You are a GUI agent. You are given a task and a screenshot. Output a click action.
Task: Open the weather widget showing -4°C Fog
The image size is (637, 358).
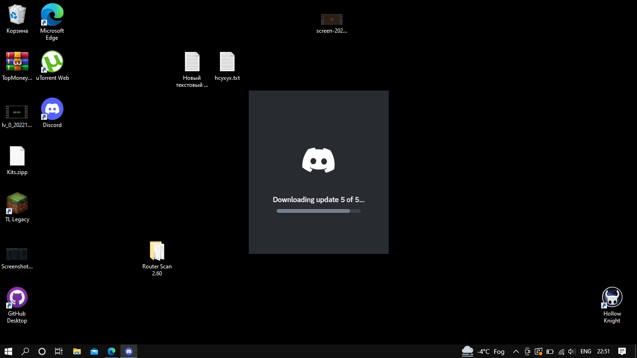click(483, 351)
